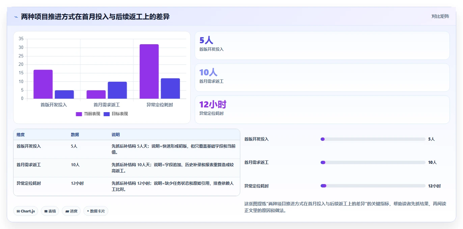Viewport: 463px width, 229px height.
Task: Click the 12小时 value at the progress bar's end
Action: point(434,186)
